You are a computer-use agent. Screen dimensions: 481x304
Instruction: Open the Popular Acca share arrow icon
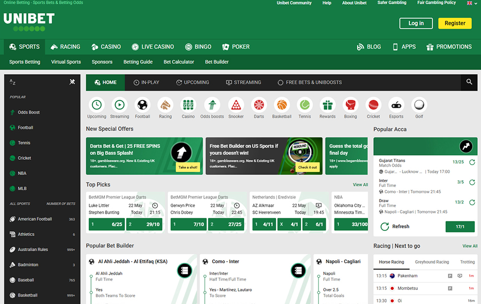466,146
